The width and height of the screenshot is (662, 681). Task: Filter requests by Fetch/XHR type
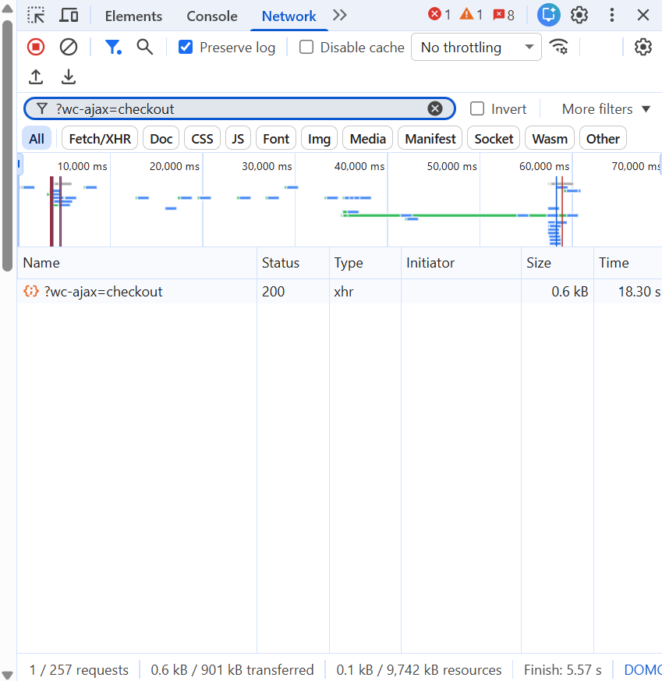click(x=100, y=139)
